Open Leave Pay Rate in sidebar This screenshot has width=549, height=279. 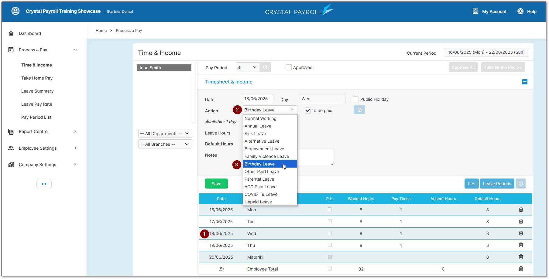pyautogui.click(x=37, y=104)
